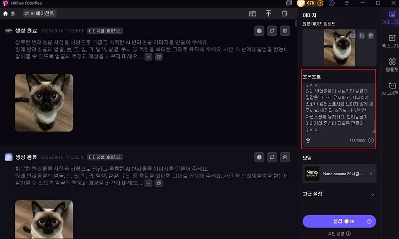Click the scroll-to-top arrow icon
The image size is (399, 239).
[268, 13]
